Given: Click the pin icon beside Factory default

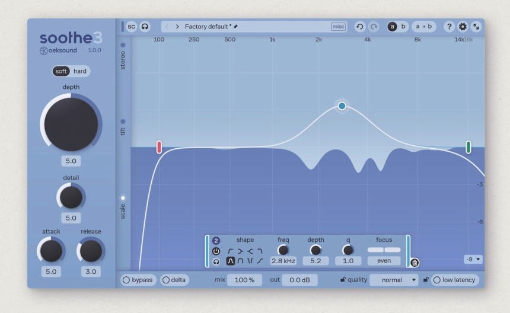Looking at the screenshot, I should pyautogui.click(x=236, y=27).
